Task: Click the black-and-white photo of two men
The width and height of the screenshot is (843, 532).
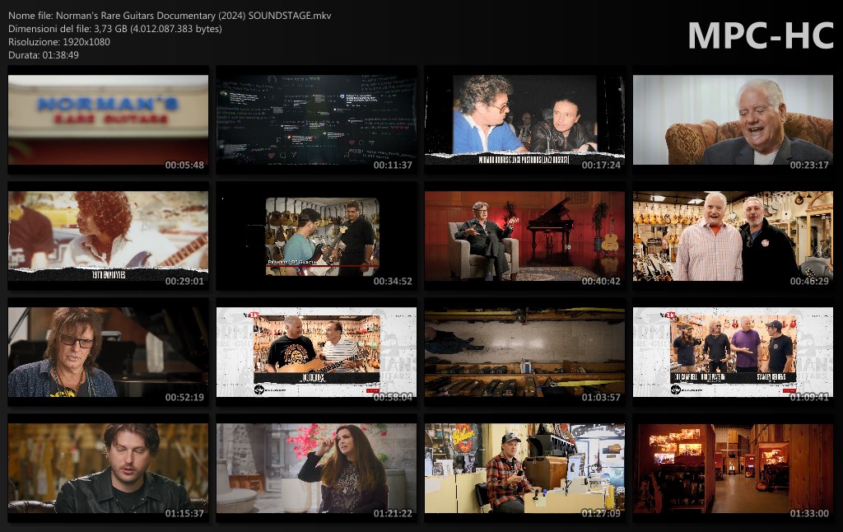Action: pos(524,120)
